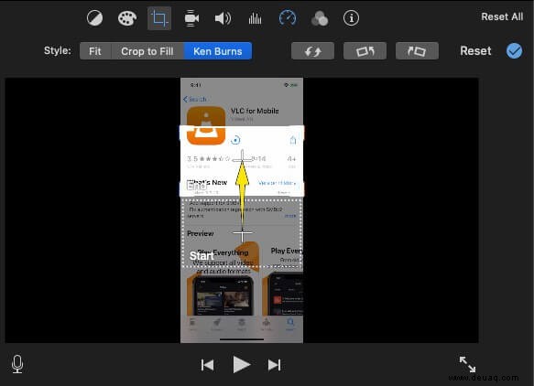Click the Start frame crosshair center

242,233
